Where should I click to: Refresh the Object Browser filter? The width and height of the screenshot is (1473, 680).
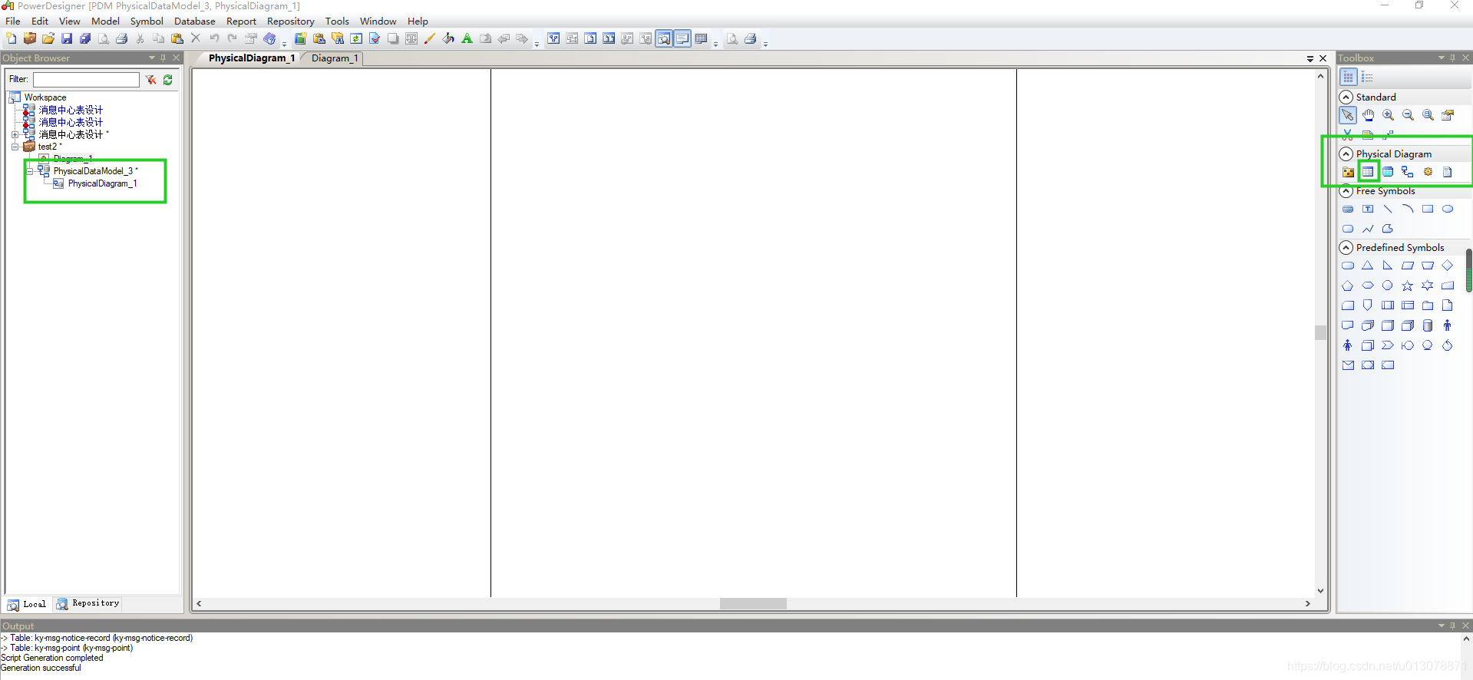click(x=168, y=80)
